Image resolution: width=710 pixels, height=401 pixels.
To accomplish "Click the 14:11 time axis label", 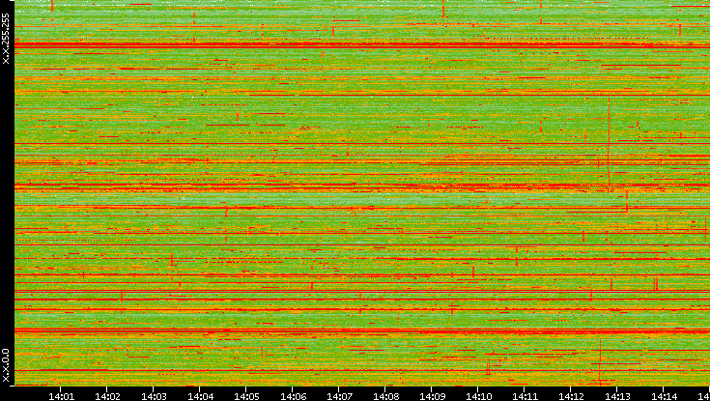I will (x=525, y=396).
